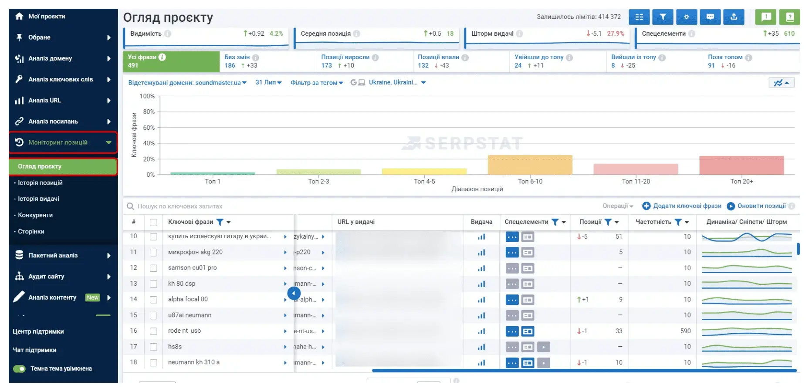Open the Операції dropdown
Screen dimensions: 809x392
[618, 206]
